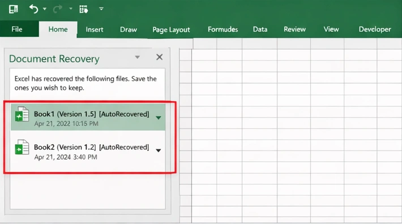Viewport: 402px width, 224px height.
Task: Click the 'Excel has recovered the following files' message
Action: point(85,83)
